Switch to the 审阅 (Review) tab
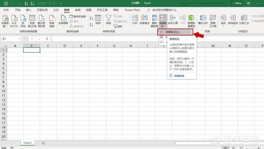 point(78,10)
